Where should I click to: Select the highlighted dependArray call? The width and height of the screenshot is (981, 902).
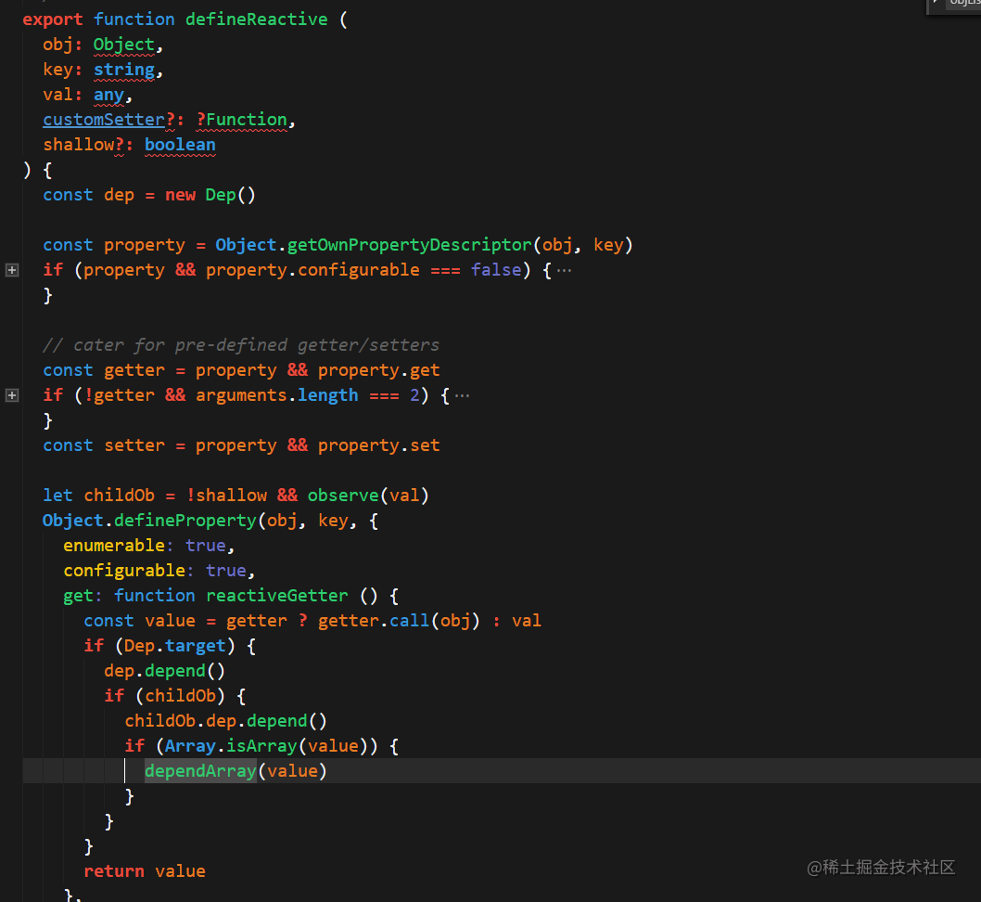[x=200, y=770]
